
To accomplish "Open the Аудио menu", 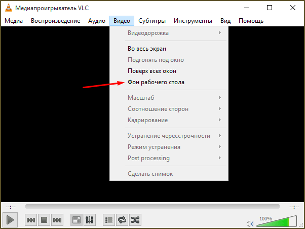I will click(x=97, y=21).
